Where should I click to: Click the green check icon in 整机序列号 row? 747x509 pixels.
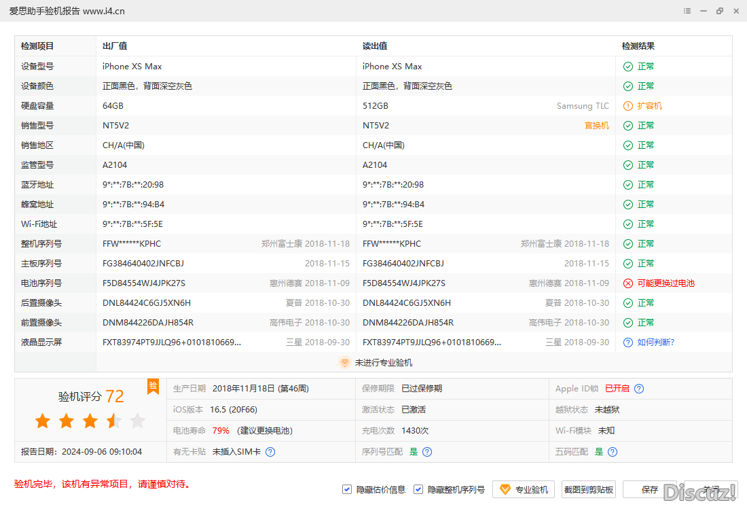click(628, 244)
